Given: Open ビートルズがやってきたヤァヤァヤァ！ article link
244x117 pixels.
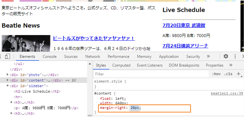Looking at the screenshot, I should (x=94, y=38).
